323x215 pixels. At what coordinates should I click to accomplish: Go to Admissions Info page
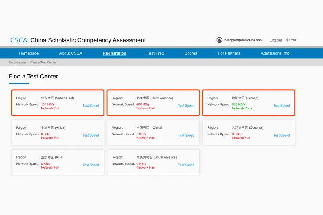tap(275, 53)
